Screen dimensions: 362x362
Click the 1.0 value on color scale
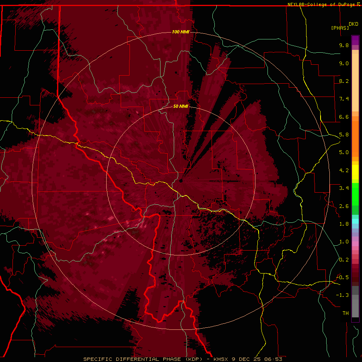click(x=344, y=242)
